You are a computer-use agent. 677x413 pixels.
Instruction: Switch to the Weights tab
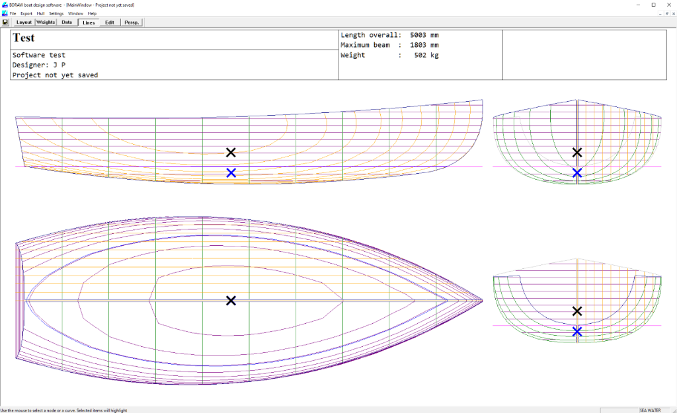point(46,22)
